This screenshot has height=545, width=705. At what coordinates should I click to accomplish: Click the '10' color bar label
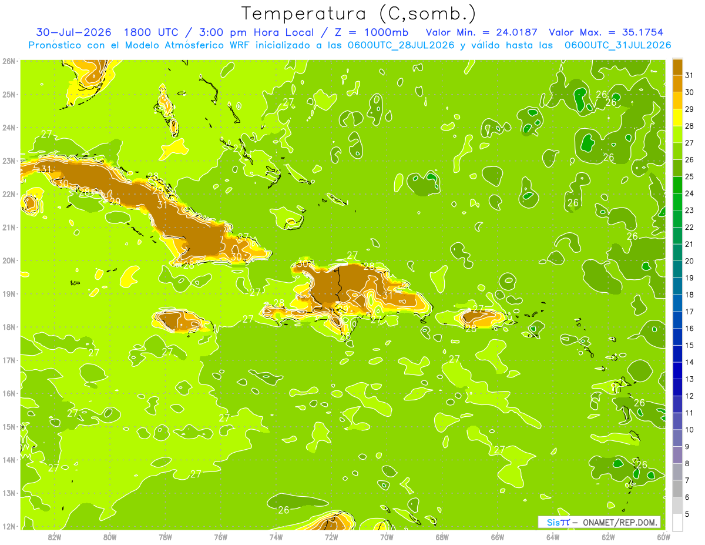coord(690,430)
